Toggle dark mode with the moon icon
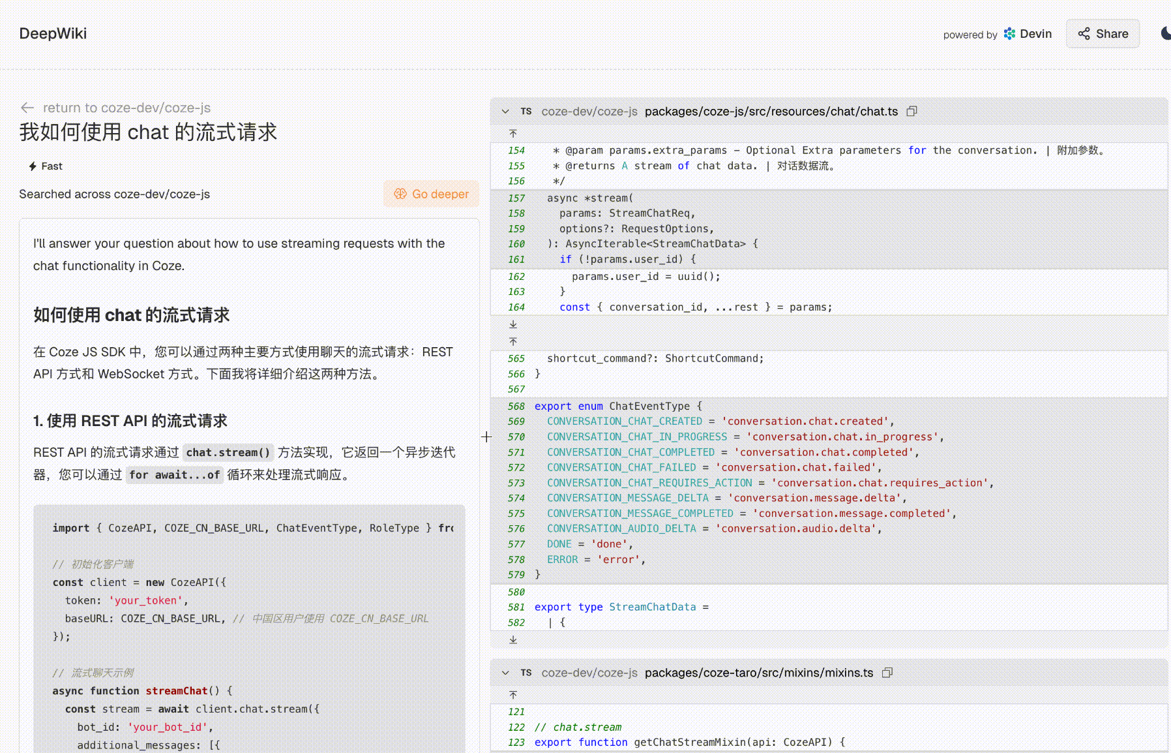1171x753 pixels. (x=1166, y=33)
